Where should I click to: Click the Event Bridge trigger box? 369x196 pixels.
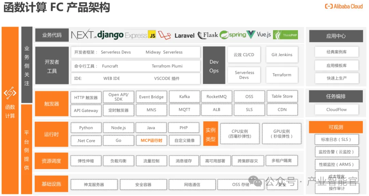[x=151, y=97]
